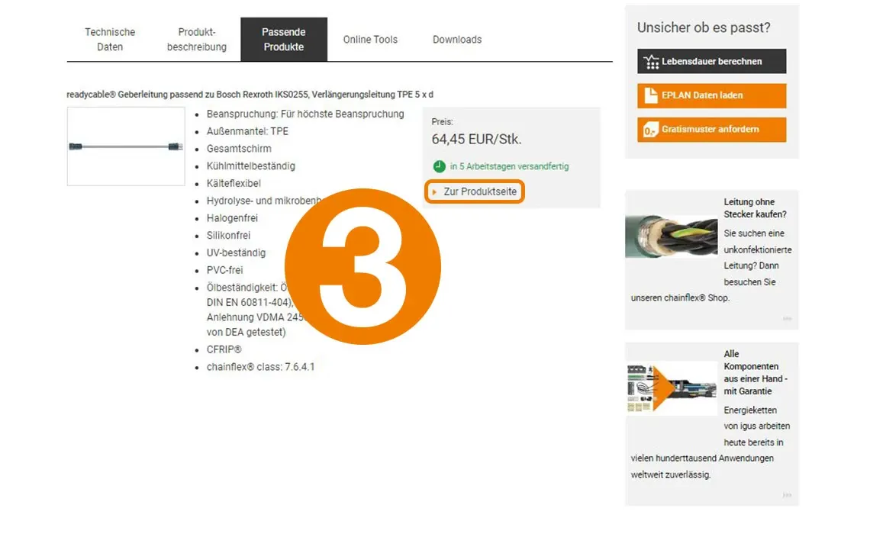Switch to the Produktbeschreibung tab
870x534 pixels.
[196, 40]
